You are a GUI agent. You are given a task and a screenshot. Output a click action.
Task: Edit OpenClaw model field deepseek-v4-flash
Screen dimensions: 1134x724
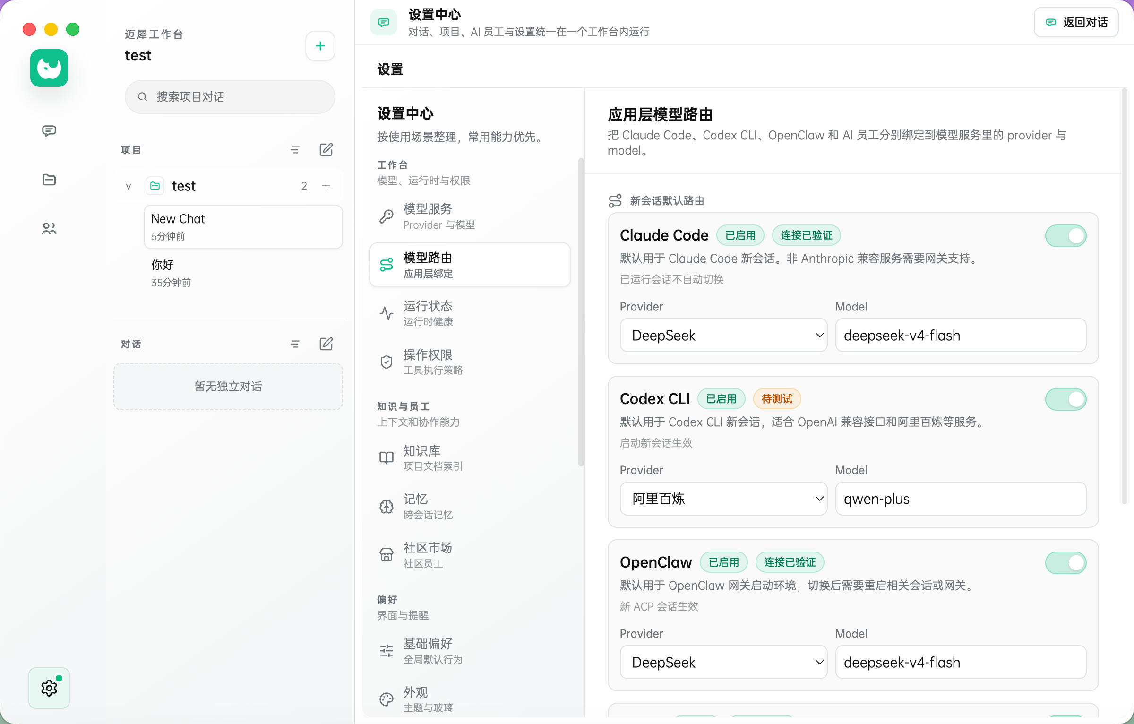(961, 662)
